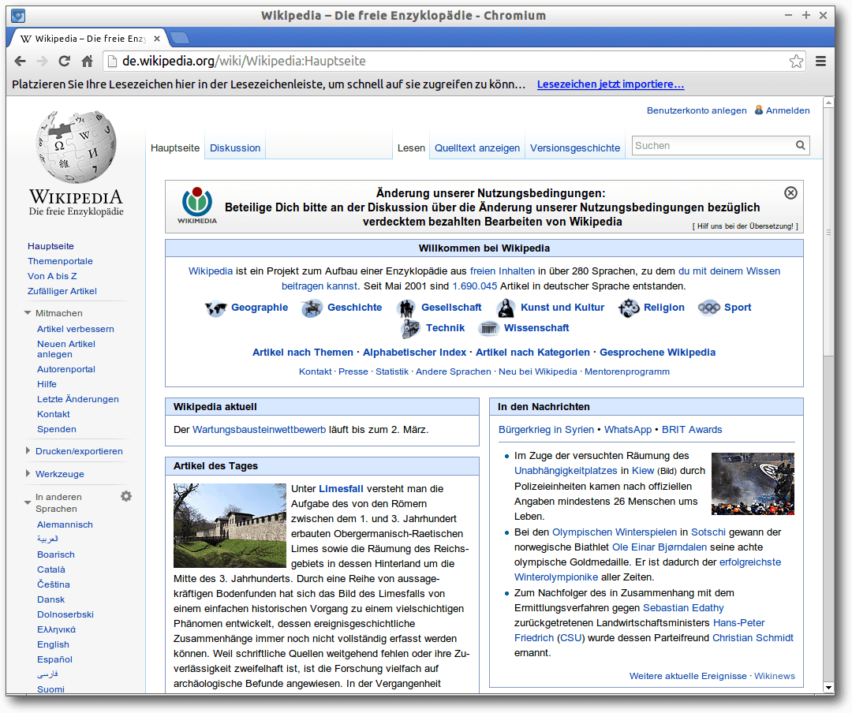
Task: Bookmark this page with the star icon
Action: coord(796,61)
